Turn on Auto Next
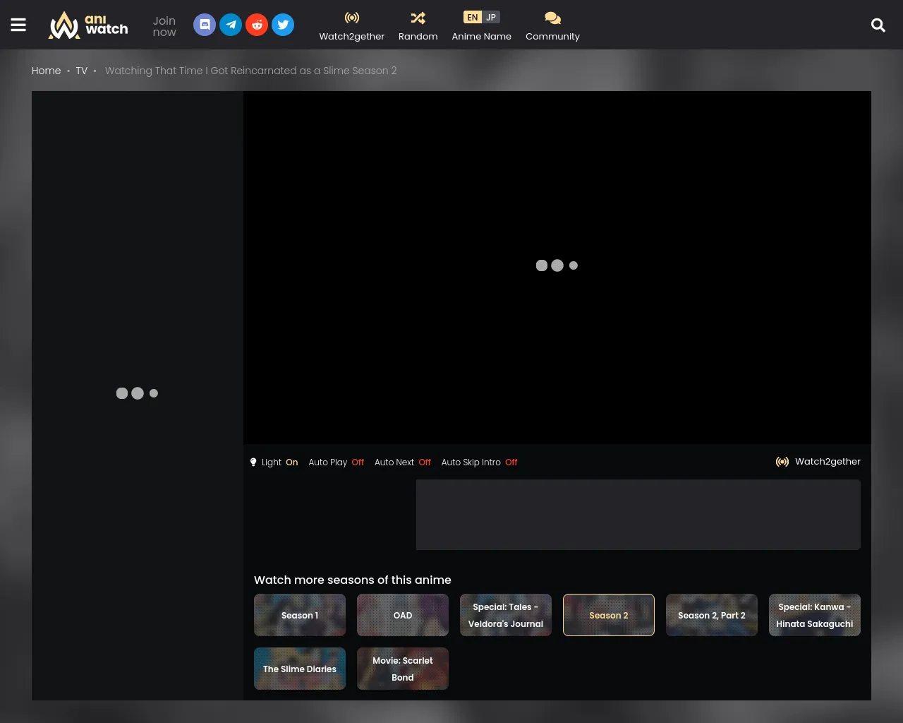This screenshot has width=903, height=723. pos(402,462)
